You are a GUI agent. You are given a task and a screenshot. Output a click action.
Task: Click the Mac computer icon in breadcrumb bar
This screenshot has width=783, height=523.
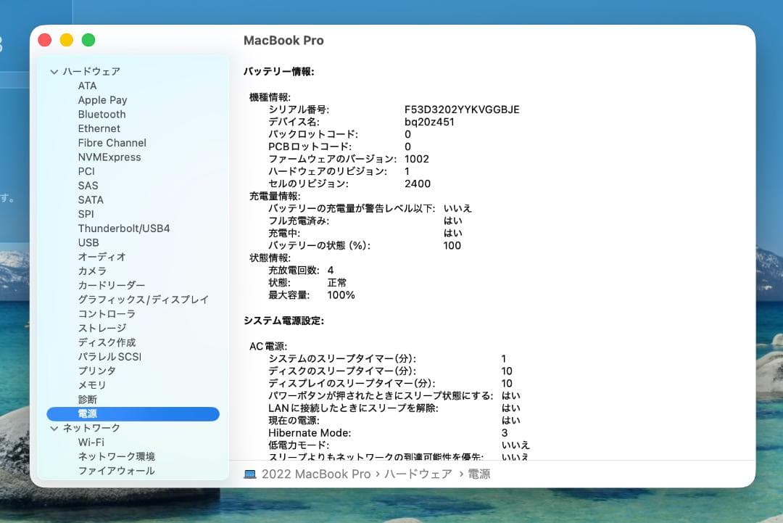[x=250, y=473]
